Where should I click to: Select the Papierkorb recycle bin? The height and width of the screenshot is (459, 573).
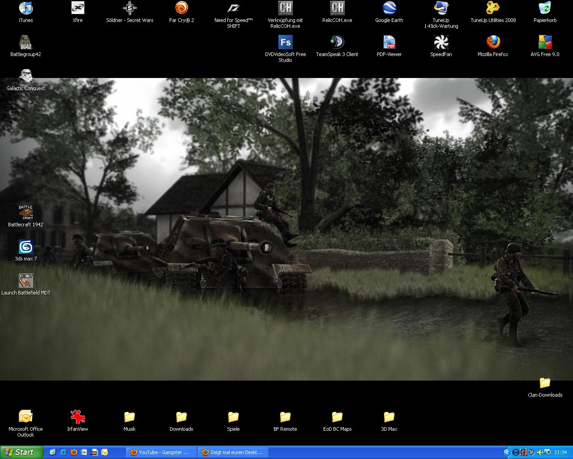pos(545,12)
